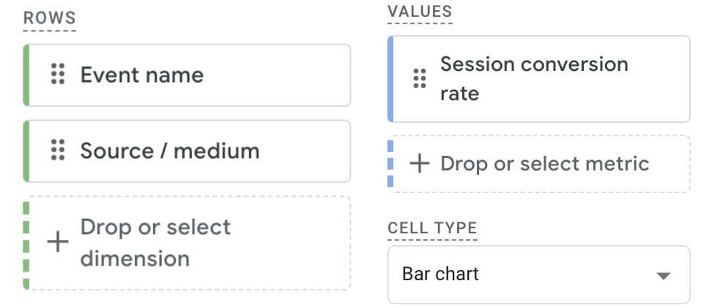
Task: Click the drag handle beside Source / medium
Action: 58,151
